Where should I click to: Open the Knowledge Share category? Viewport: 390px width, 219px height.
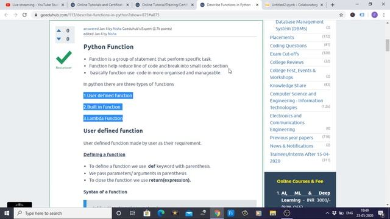[x=288, y=85]
